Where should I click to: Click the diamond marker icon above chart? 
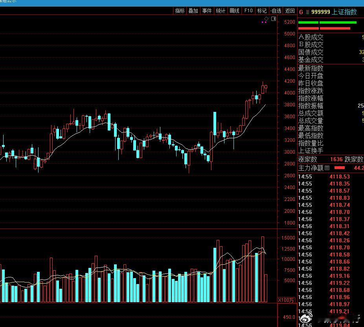[266, 19]
